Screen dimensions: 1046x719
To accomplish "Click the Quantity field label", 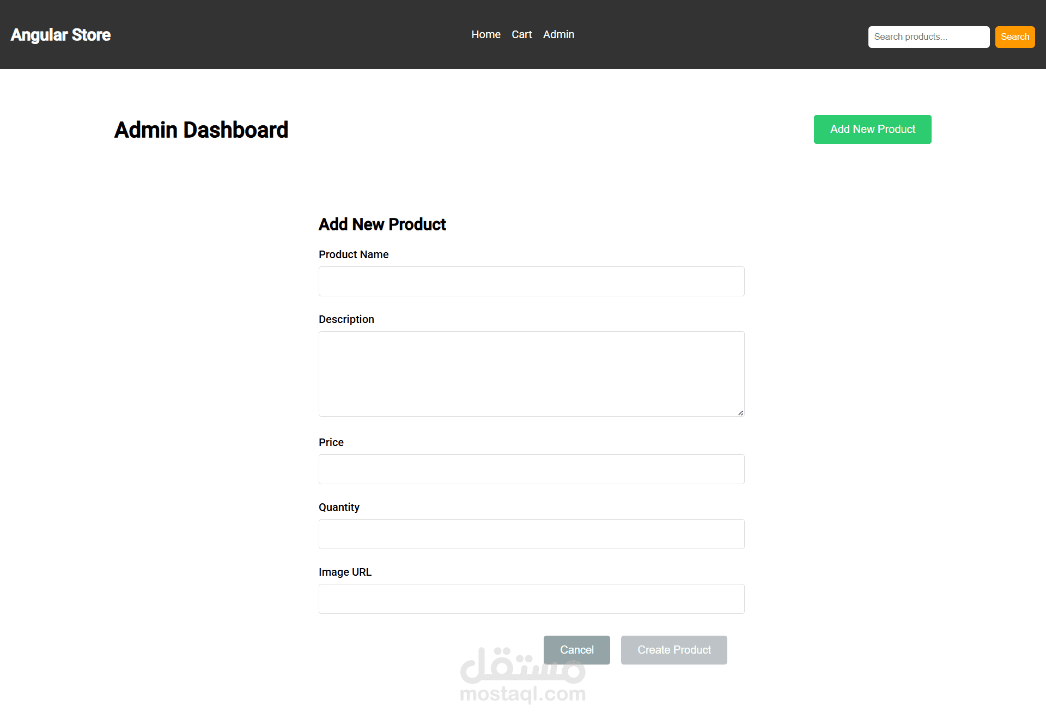I will point(339,507).
